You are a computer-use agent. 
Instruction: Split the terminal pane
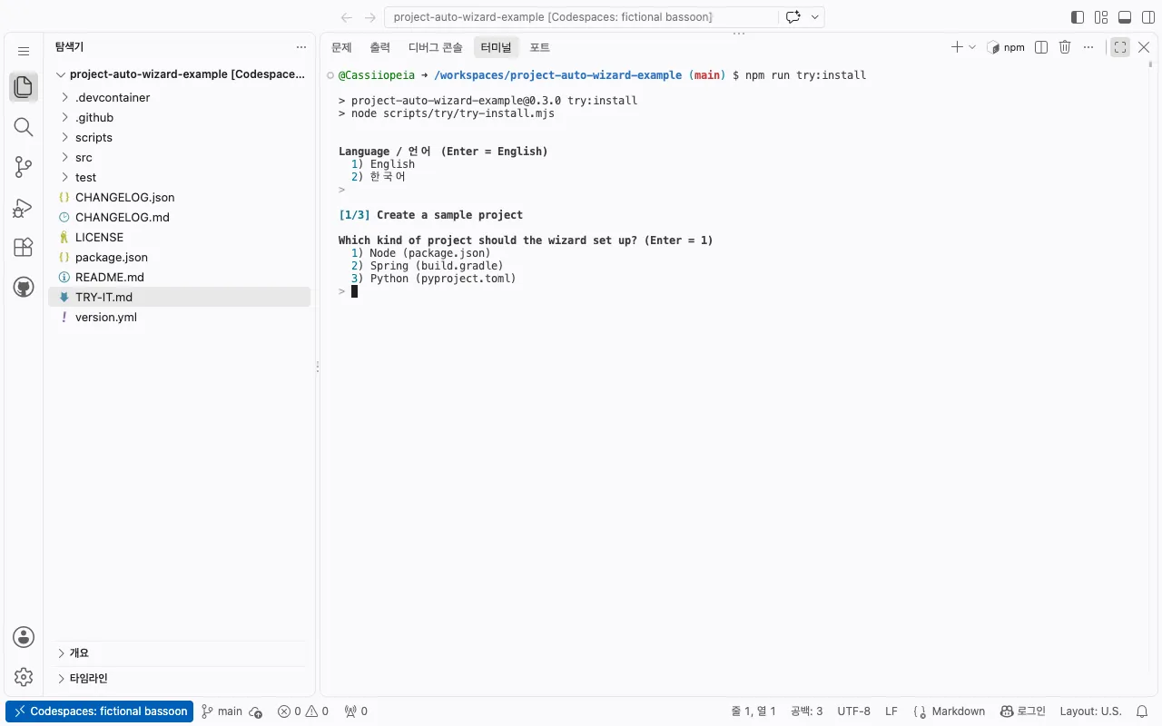(1041, 47)
